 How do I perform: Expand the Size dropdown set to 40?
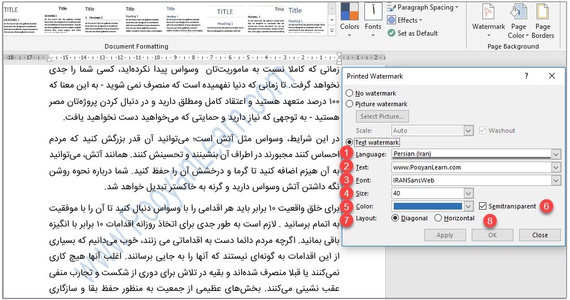[556, 193]
